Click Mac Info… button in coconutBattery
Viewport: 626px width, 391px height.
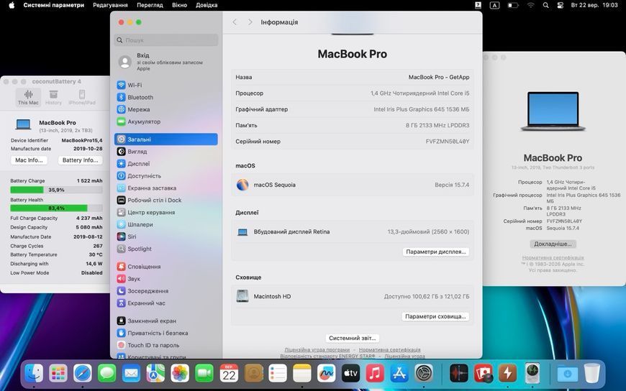(30, 160)
